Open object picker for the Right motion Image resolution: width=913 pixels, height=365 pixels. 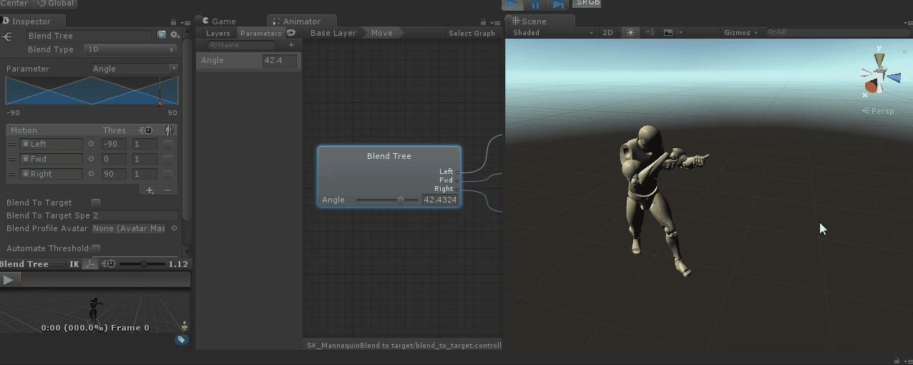point(91,174)
